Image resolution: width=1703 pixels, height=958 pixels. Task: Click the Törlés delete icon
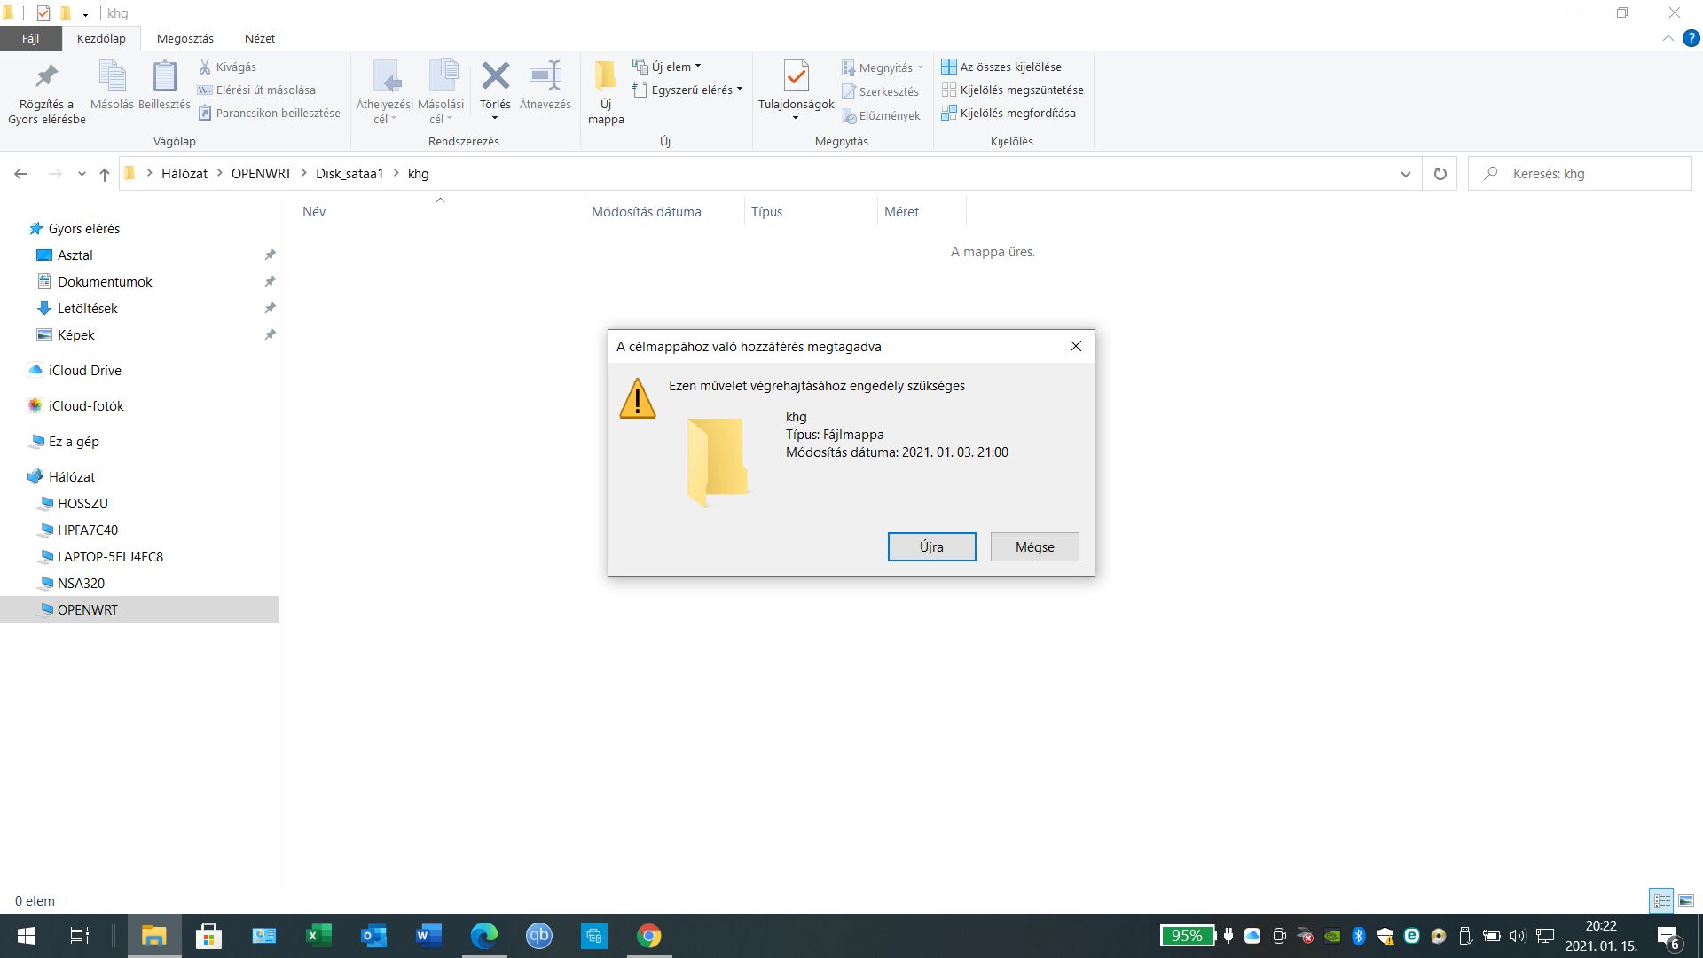(495, 76)
